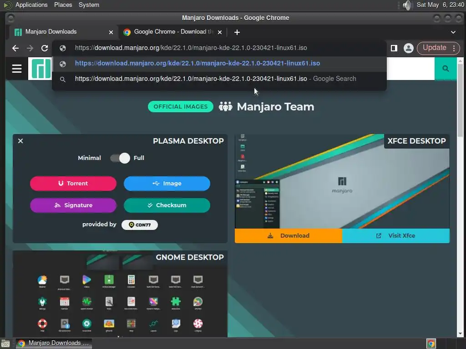Open the Chrome profile avatar icon
The width and height of the screenshot is (466, 349).
click(x=409, y=48)
